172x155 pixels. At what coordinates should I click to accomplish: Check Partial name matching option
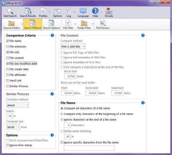click(62, 131)
